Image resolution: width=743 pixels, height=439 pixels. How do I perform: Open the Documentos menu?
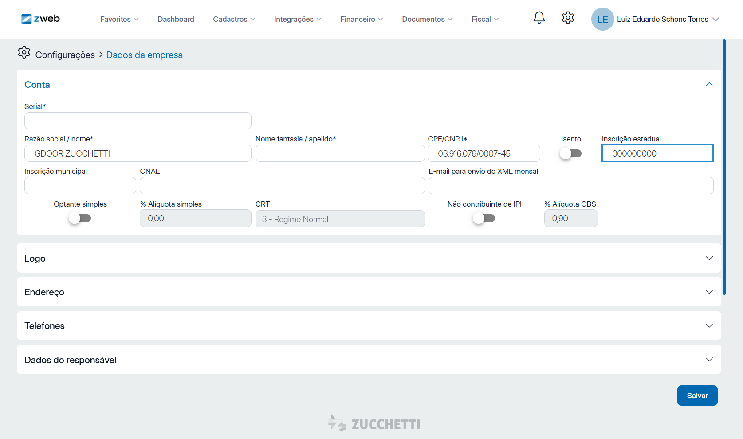pyautogui.click(x=427, y=19)
